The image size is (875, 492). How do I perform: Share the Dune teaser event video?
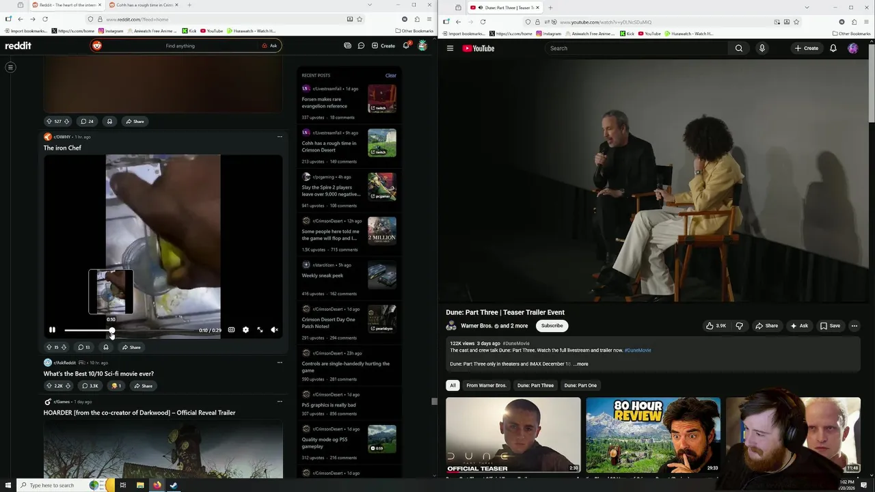(766, 326)
